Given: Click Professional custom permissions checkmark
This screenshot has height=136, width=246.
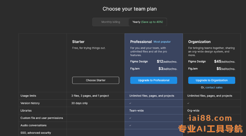Looking at the screenshot, I should [130, 118].
